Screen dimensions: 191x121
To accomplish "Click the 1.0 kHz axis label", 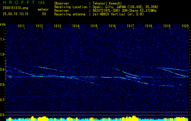I will 2,54.
